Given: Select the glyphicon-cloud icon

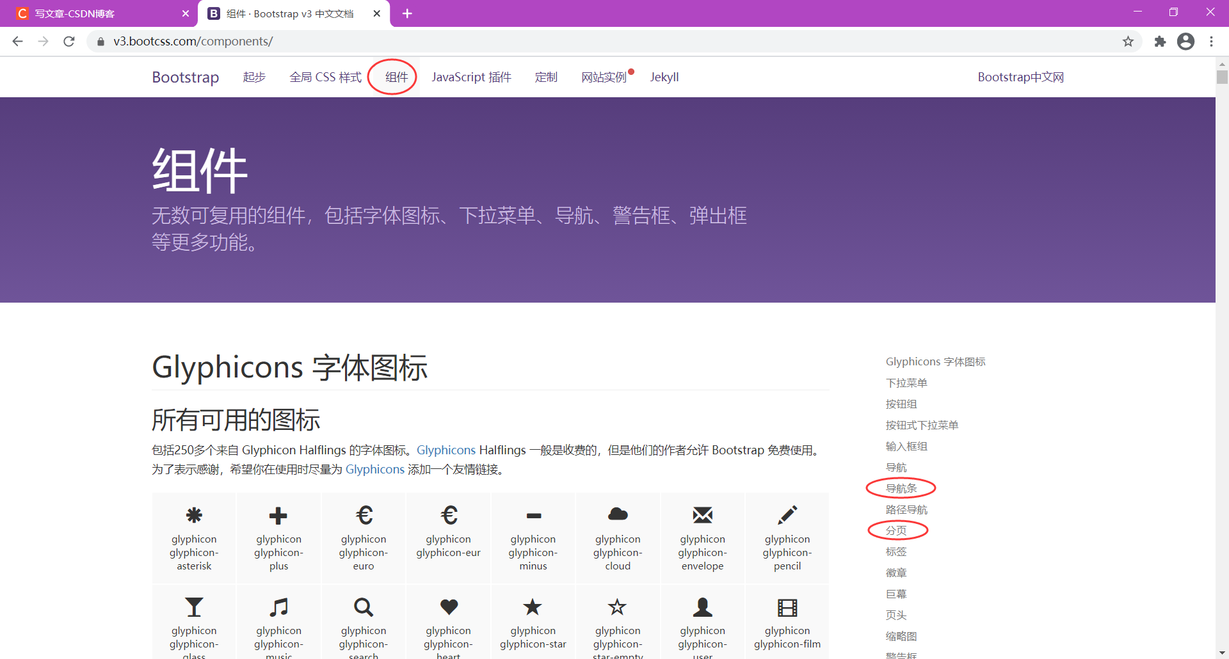Looking at the screenshot, I should tap(618, 514).
